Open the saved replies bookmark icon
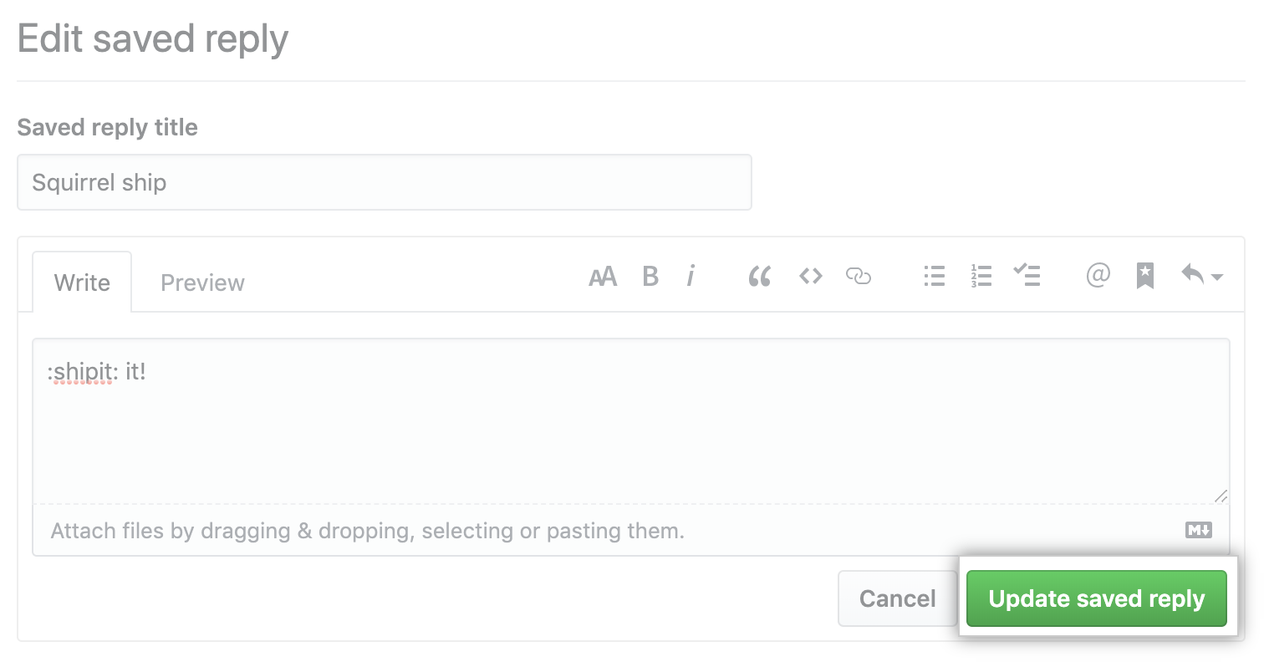The height and width of the screenshot is (667, 1269). (1144, 276)
